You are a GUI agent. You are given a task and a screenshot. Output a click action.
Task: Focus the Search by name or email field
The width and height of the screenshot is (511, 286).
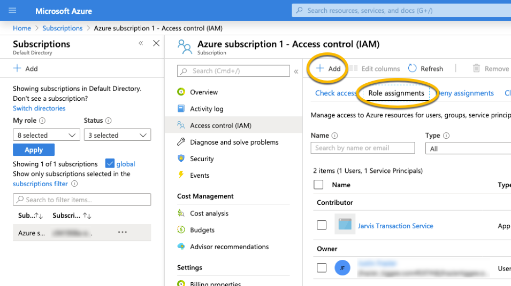[363, 148]
